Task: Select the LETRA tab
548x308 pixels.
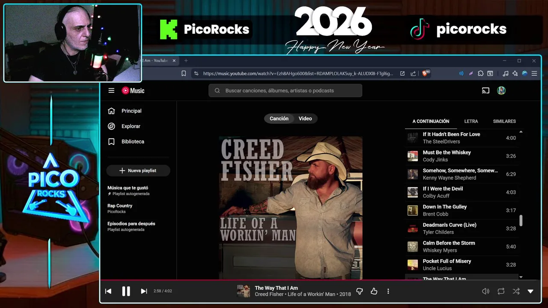Action: tap(471, 121)
